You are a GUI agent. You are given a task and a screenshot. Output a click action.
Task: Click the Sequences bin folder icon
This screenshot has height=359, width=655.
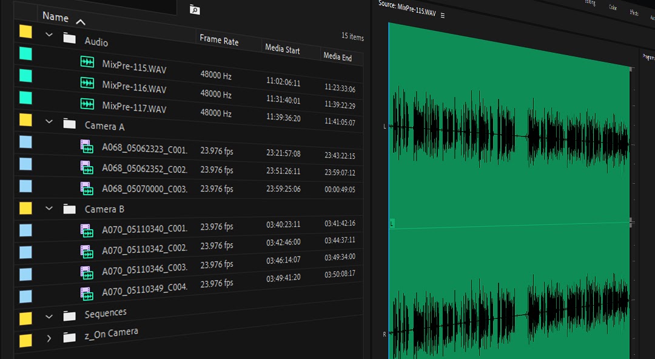[69, 316]
